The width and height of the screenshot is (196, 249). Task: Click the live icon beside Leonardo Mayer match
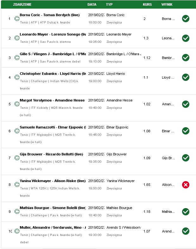(x=17, y=38)
